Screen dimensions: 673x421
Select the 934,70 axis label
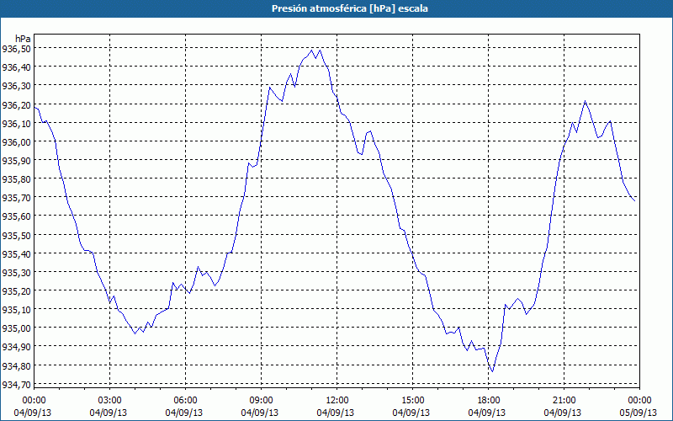click(16, 384)
